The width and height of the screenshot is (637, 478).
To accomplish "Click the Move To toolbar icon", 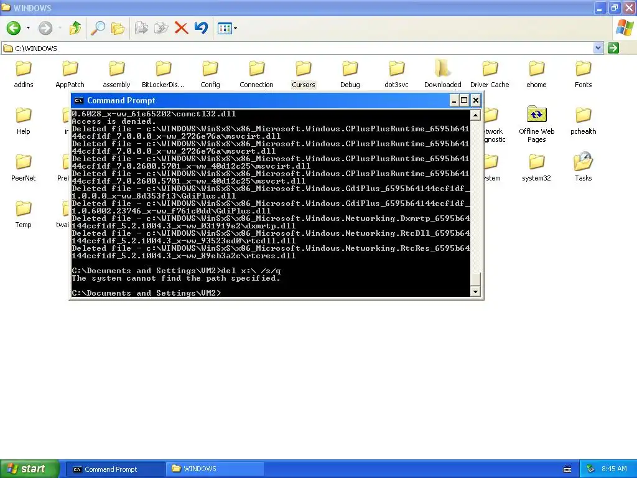I will [x=141, y=28].
